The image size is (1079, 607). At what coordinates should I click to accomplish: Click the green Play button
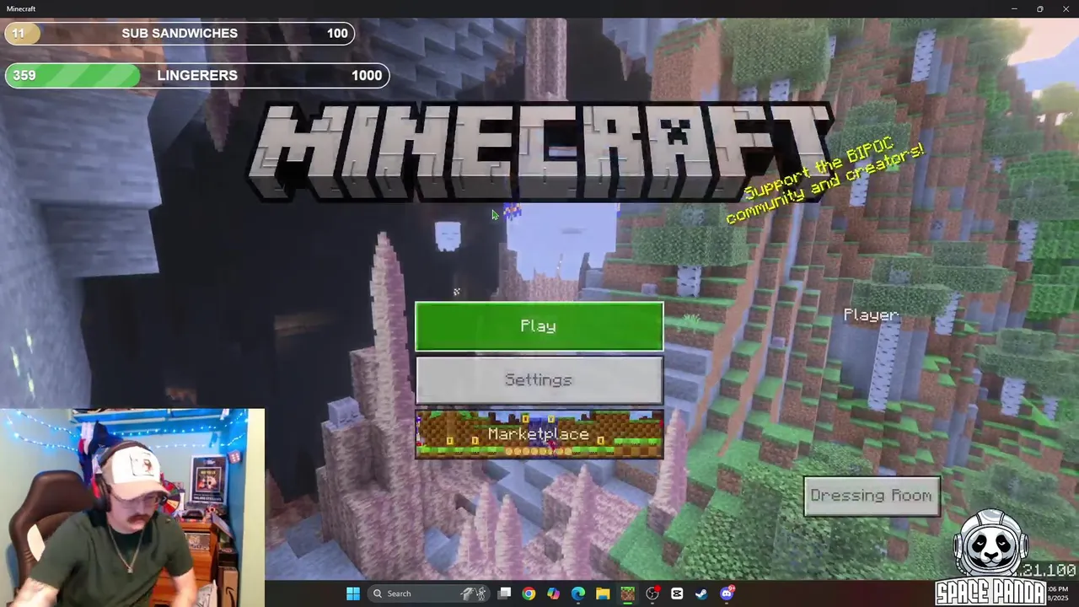pyautogui.click(x=539, y=326)
